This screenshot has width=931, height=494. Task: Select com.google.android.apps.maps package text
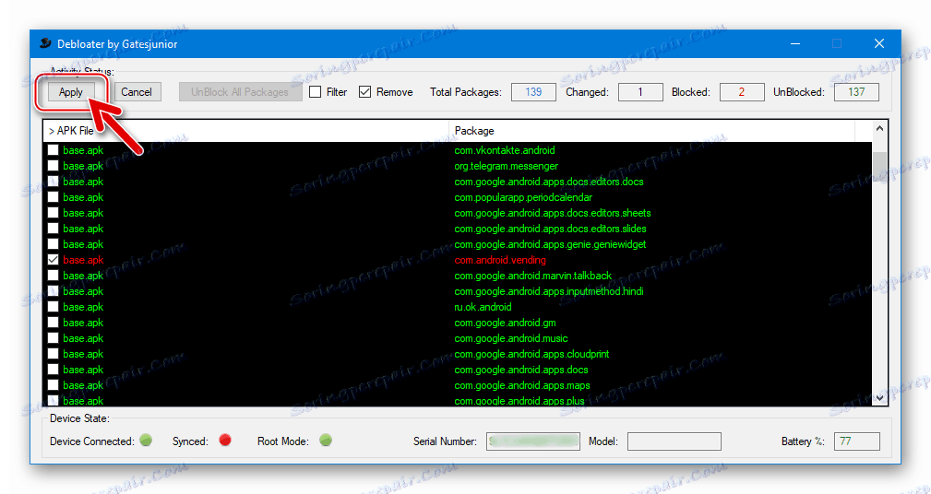[x=522, y=385]
